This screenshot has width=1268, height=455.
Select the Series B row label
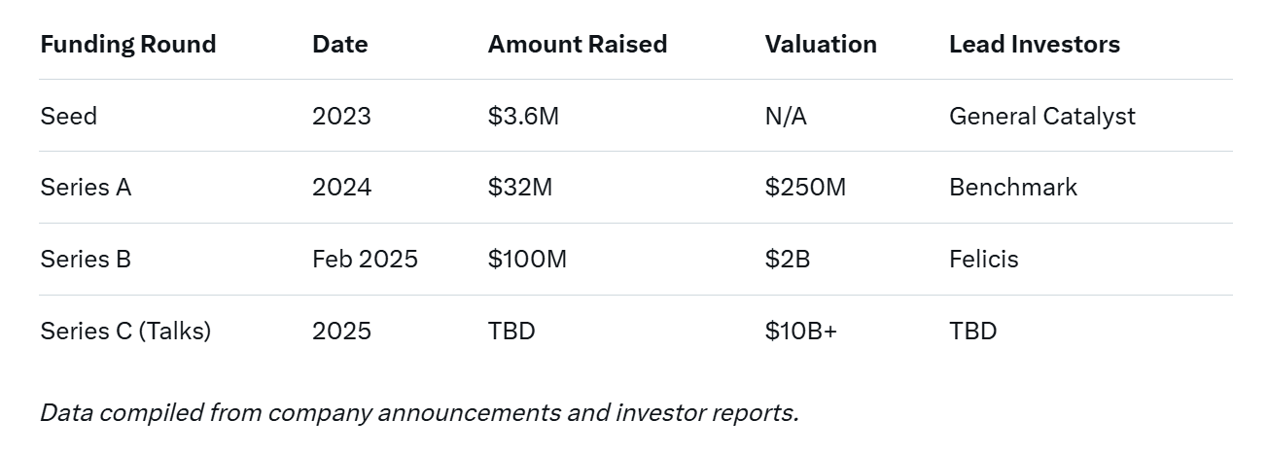(86, 260)
